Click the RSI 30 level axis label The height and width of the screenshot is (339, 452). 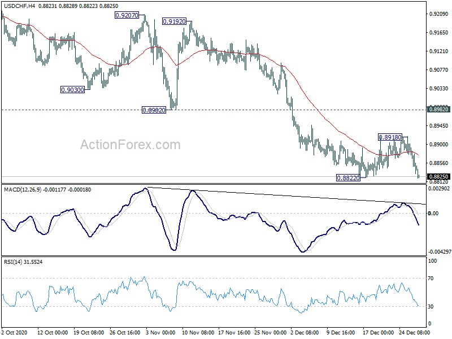coord(431,306)
